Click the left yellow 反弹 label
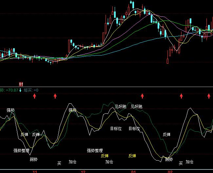 (x=105, y=156)
